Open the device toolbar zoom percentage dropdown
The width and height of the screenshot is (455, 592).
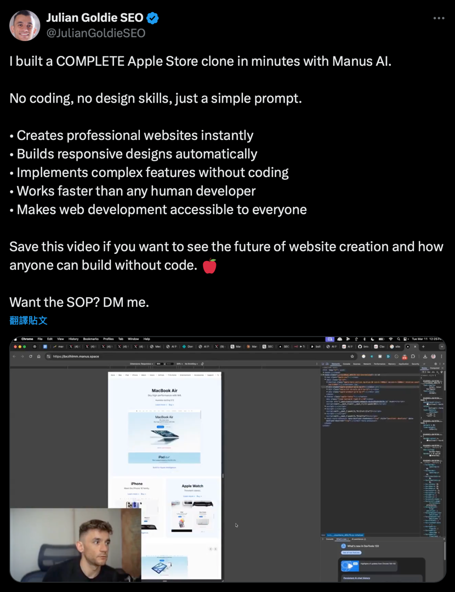click(x=180, y=364)
